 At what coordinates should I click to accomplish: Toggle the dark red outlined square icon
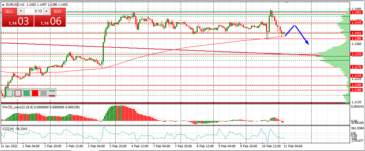pyautogui.click(x=18, y=93)
